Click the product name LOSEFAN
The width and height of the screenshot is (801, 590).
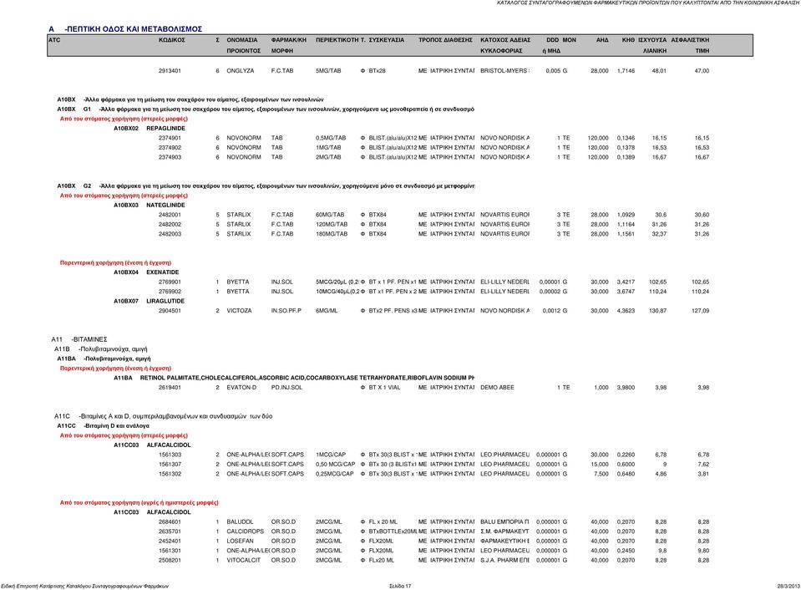240,541
